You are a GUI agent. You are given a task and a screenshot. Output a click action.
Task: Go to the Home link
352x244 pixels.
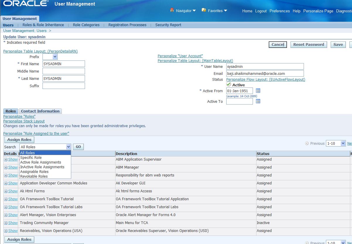click(x=247, y=11)
